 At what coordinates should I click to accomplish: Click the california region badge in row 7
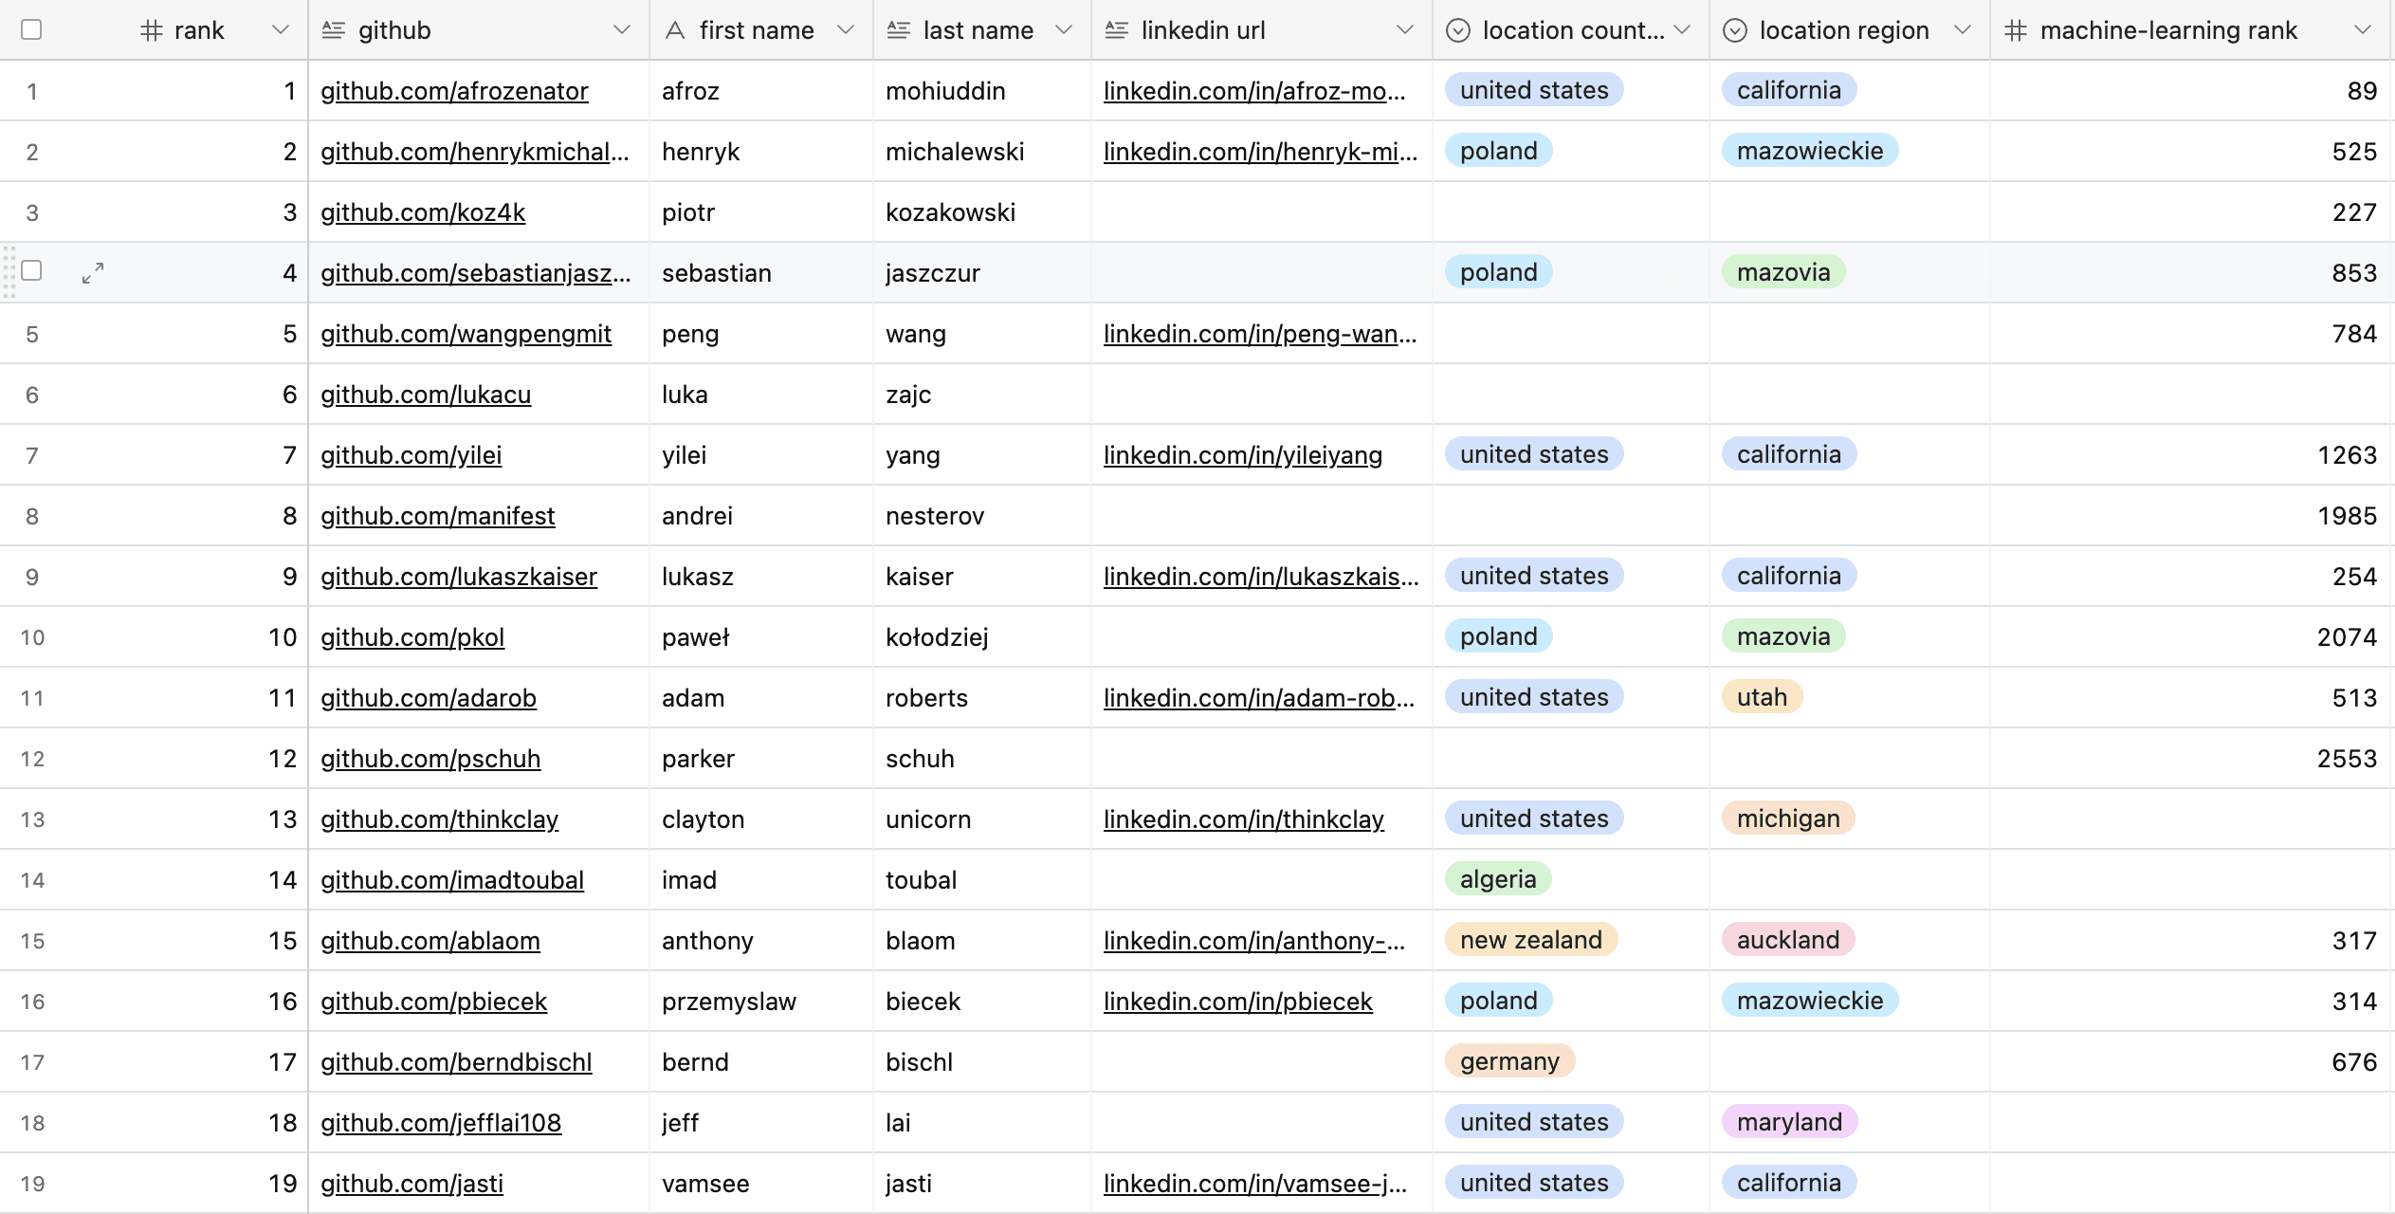[1787, 453]
